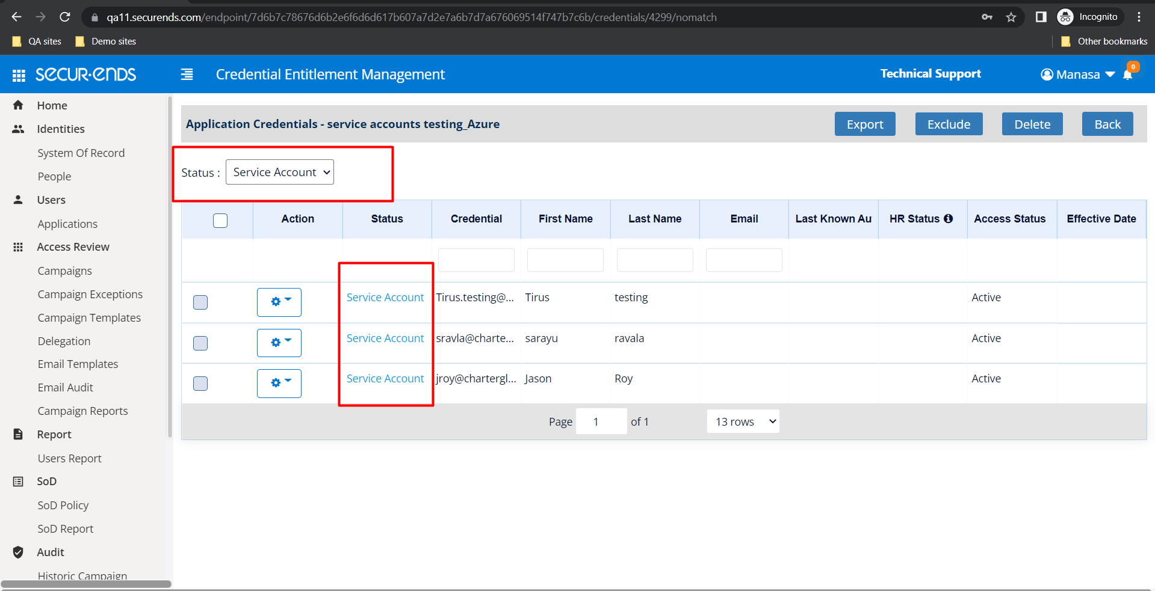Click the Access Review grid icon
This screenshot has height=591, width=1155.
(x=18, y=247)
